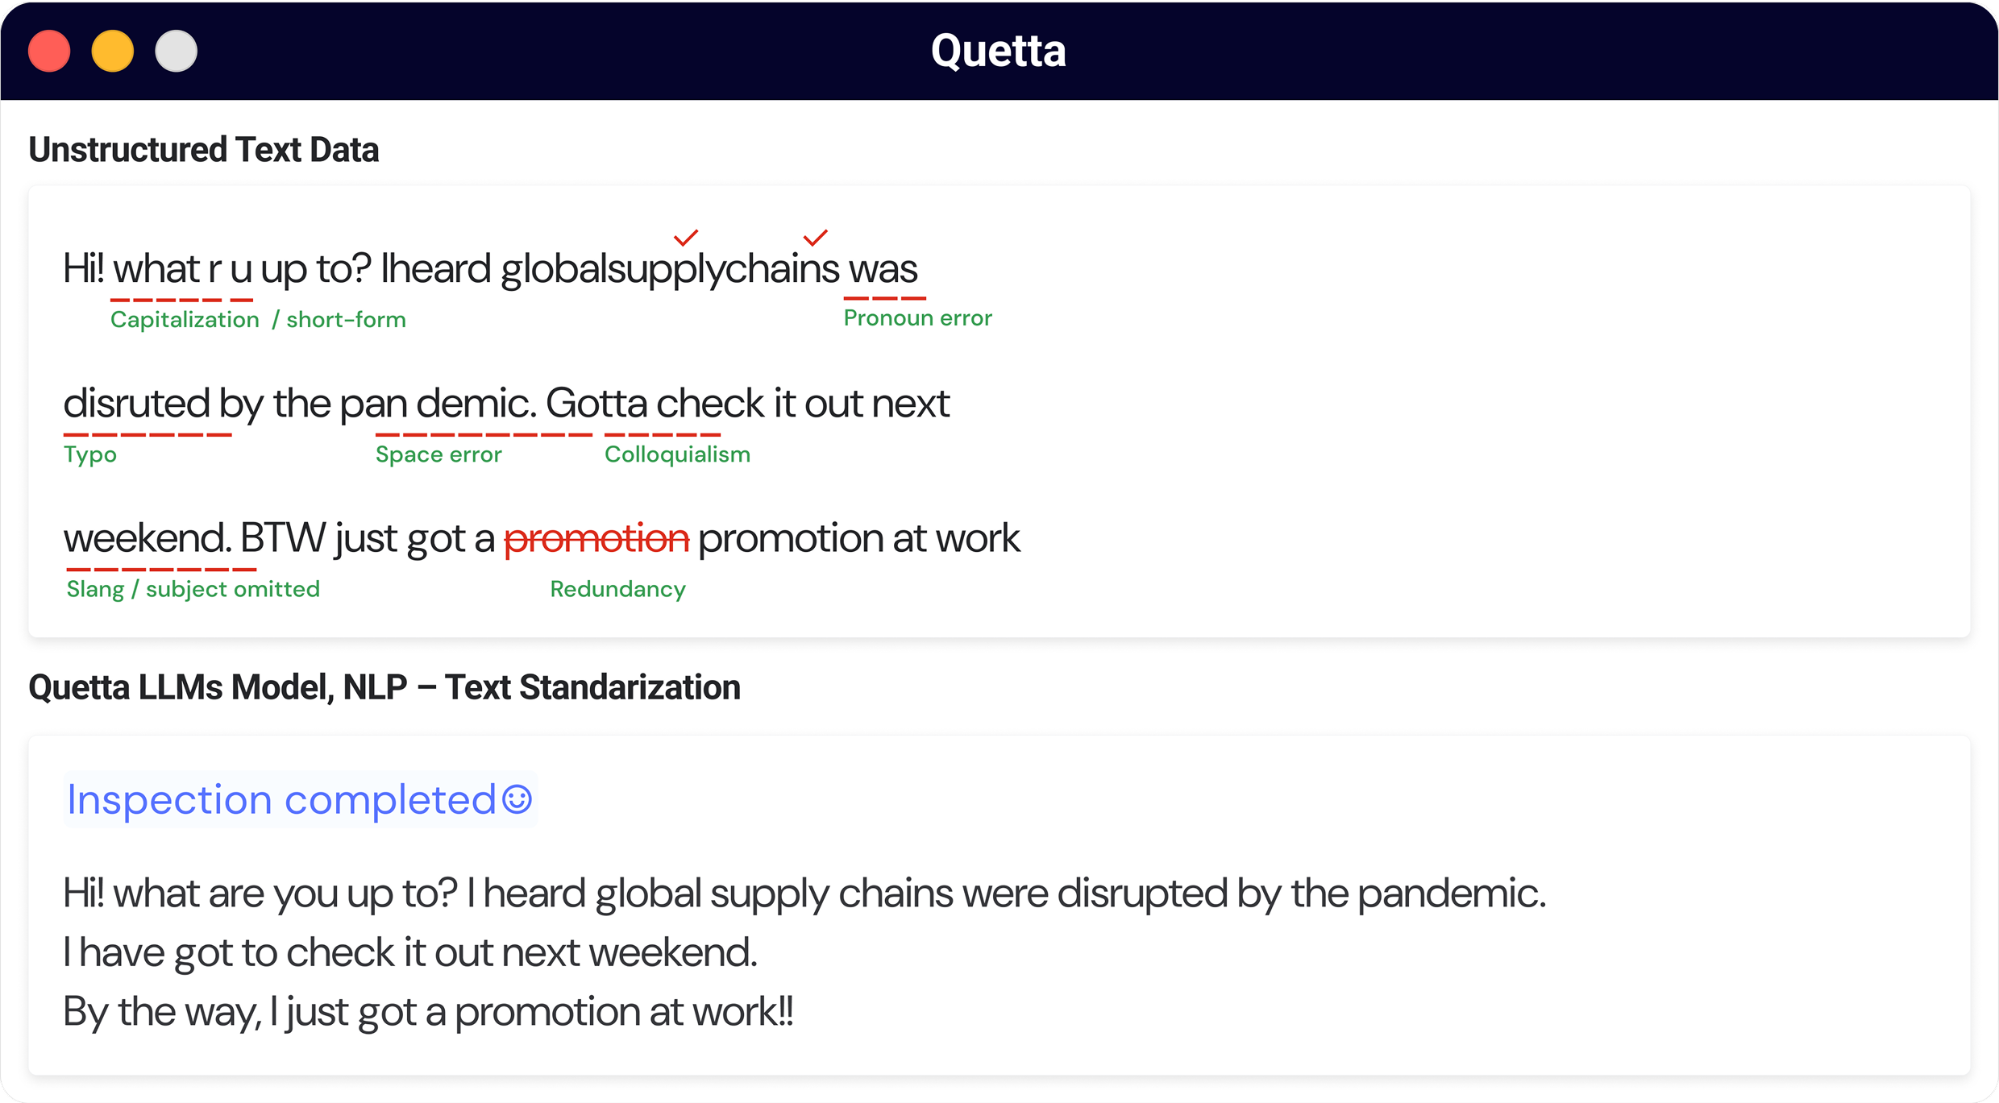Click the Quetta title in the title bar
Viewport: 1999px width, 1103px height.
coord(998,52)
